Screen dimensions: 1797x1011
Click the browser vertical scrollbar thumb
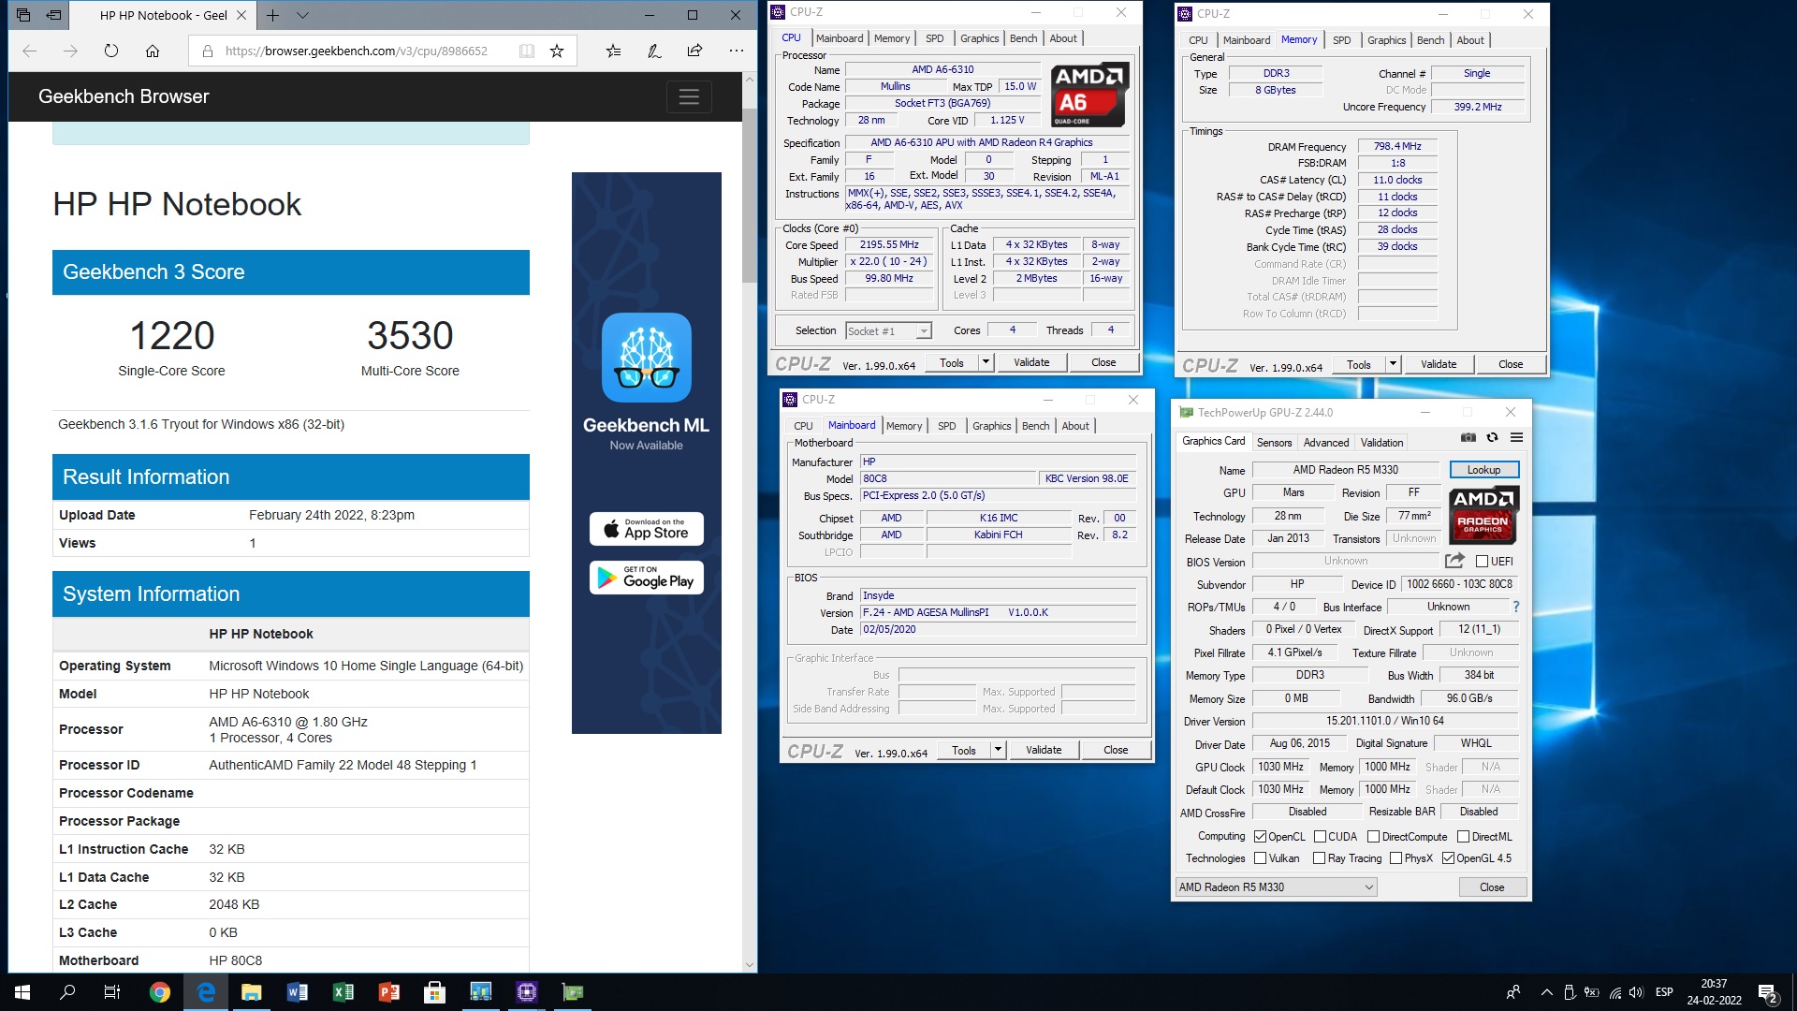pyautogui.click(x=749, y=195)
